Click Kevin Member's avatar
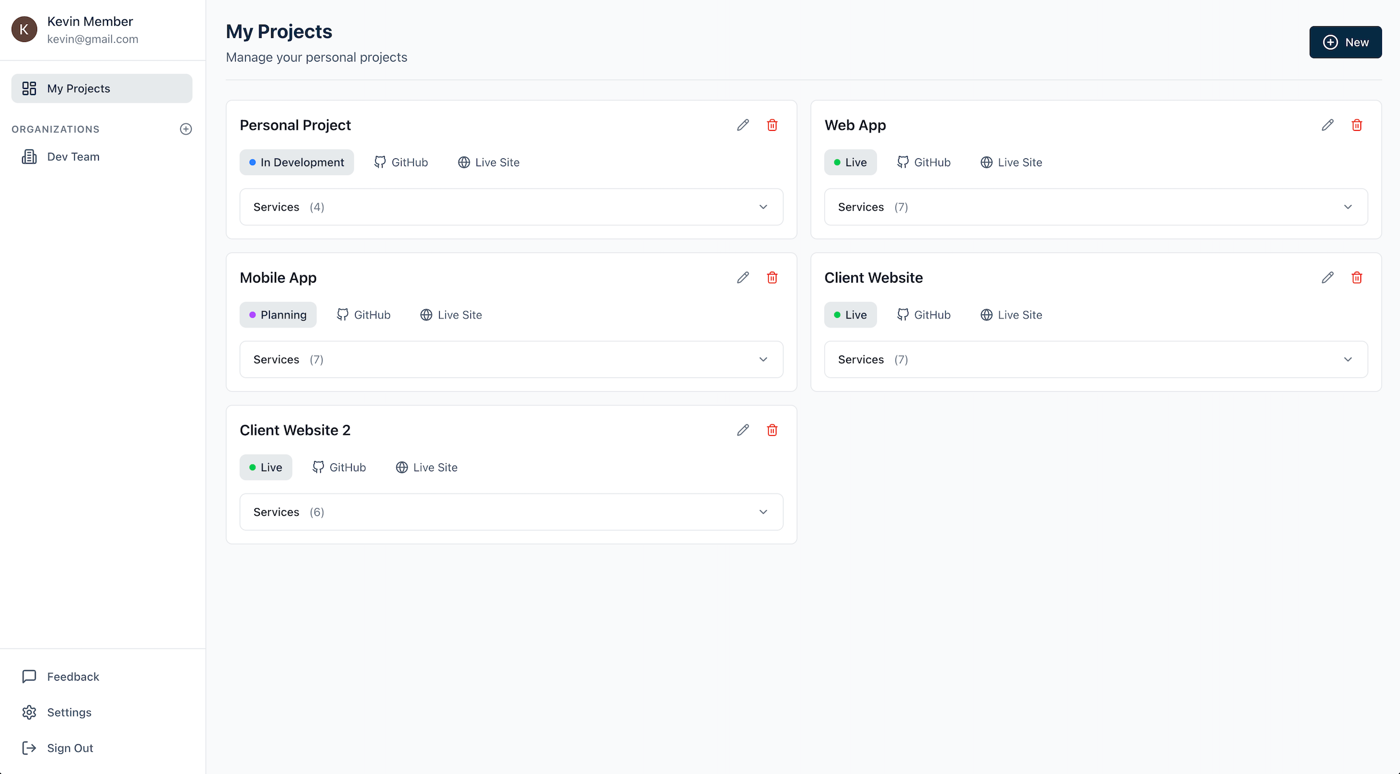This screenshot has width=1400, height=774. (24, 30)
